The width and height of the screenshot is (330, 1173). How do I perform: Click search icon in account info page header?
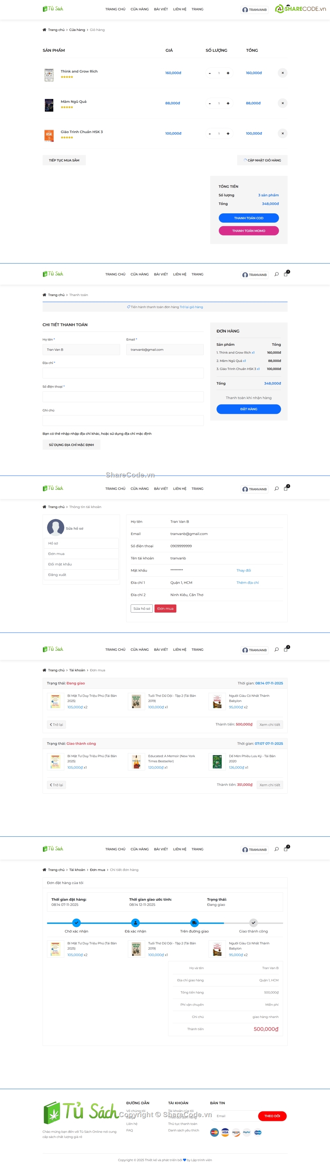[276, 489]
